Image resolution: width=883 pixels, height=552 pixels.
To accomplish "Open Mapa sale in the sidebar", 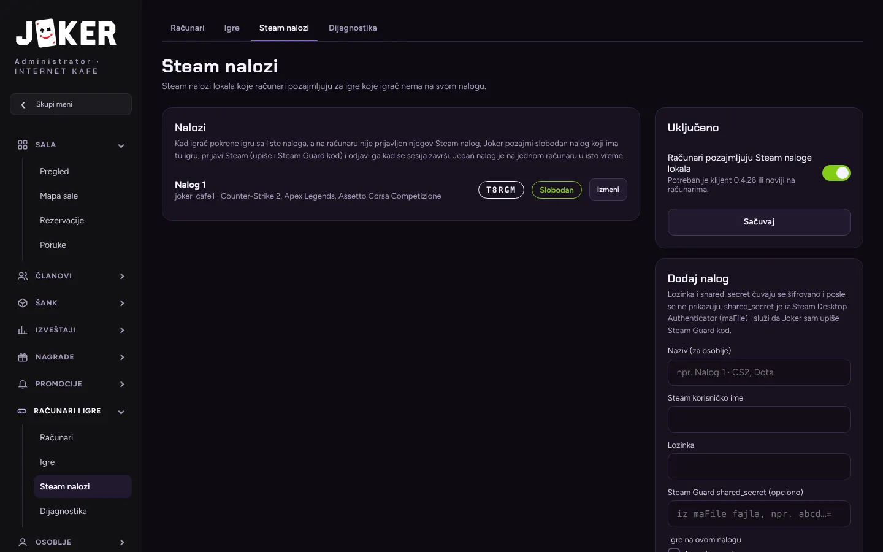I will pos(83,196).
